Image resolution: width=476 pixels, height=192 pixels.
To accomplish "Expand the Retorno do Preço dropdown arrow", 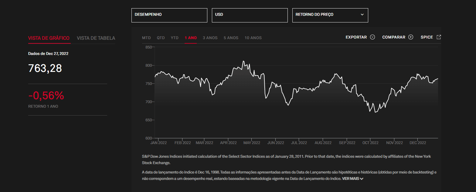I will 362,15.
